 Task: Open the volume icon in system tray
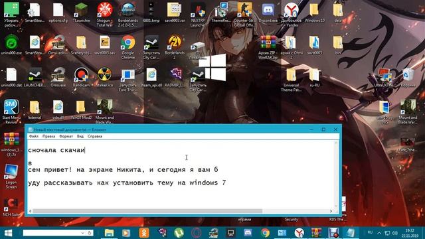[x=395, y=233]
